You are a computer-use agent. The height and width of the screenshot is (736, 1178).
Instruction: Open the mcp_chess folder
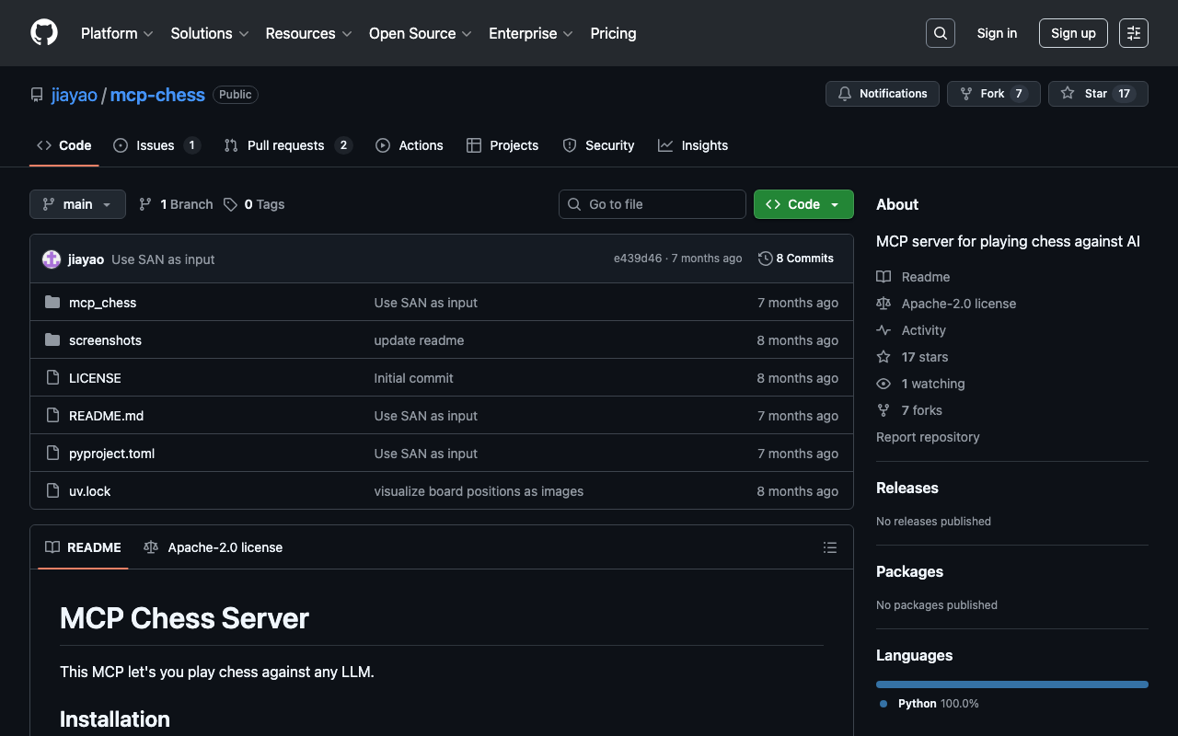(x=102, y=303)
